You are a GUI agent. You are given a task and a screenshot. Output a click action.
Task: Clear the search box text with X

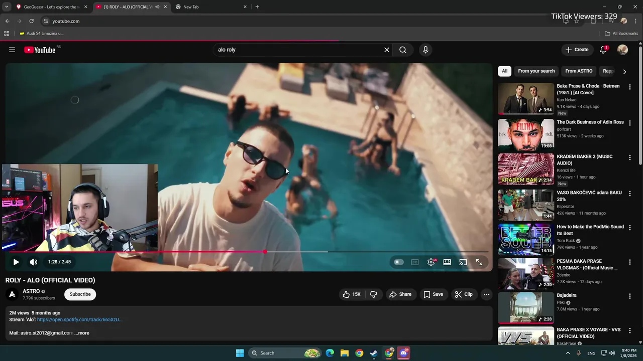387,50
